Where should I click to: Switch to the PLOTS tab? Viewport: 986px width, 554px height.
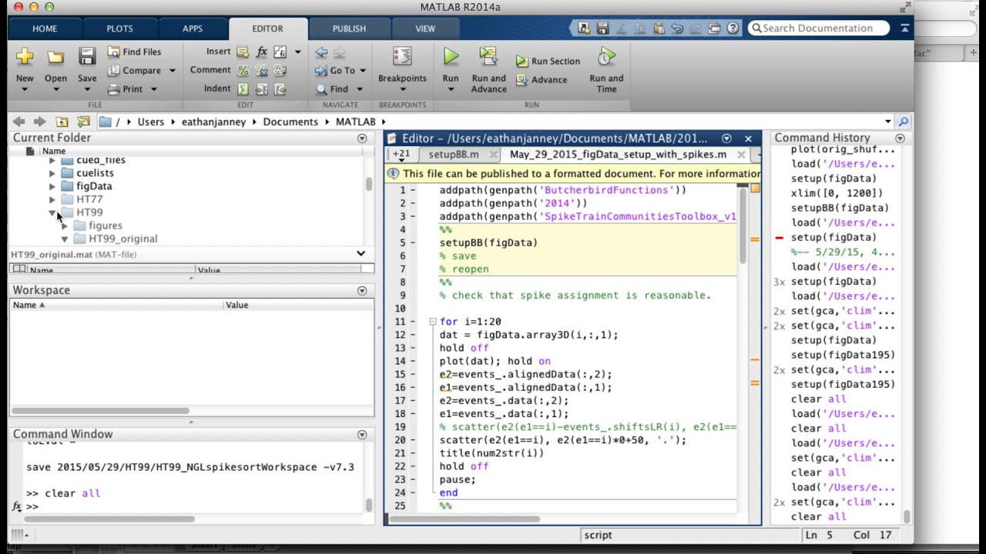tap(119, 28)
